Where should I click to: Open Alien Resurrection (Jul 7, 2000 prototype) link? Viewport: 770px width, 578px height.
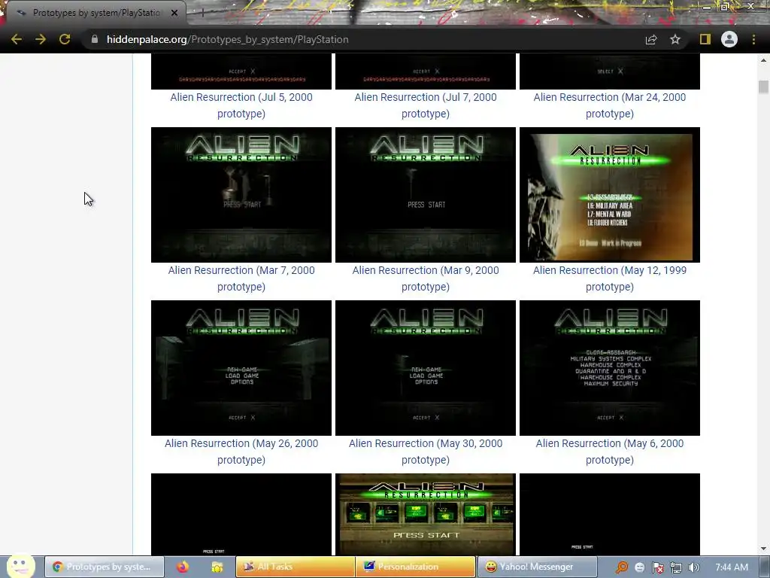(x=426, y=105)
